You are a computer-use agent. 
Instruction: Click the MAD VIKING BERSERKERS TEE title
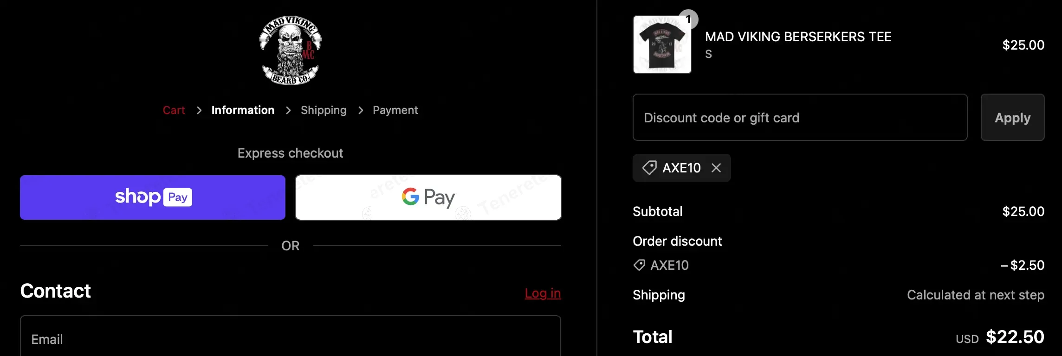click(798, 37)
